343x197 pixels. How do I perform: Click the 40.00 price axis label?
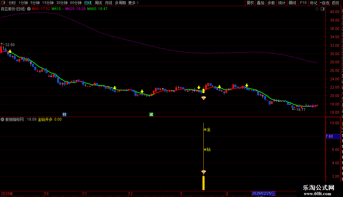[335, 12]
